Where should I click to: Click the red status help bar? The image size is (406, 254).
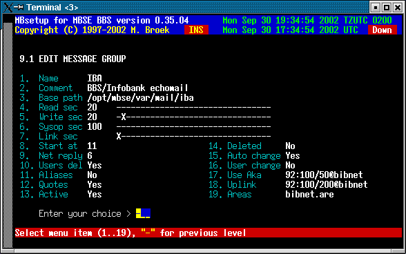click(x=209, y=233)
